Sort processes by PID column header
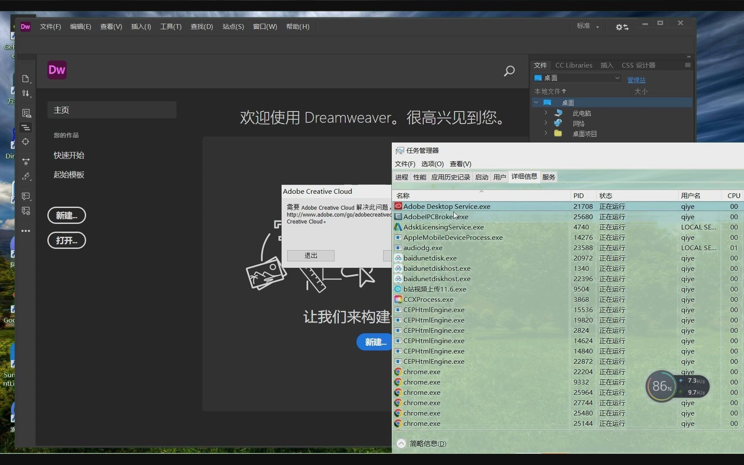This screenshot has height=465, width=744. pos(583,195)
